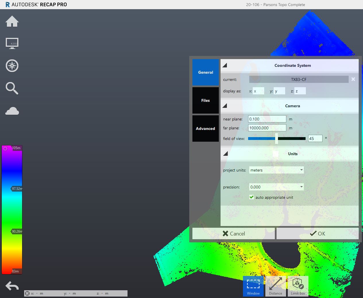Switch to the Files tab

click(205, 100)
